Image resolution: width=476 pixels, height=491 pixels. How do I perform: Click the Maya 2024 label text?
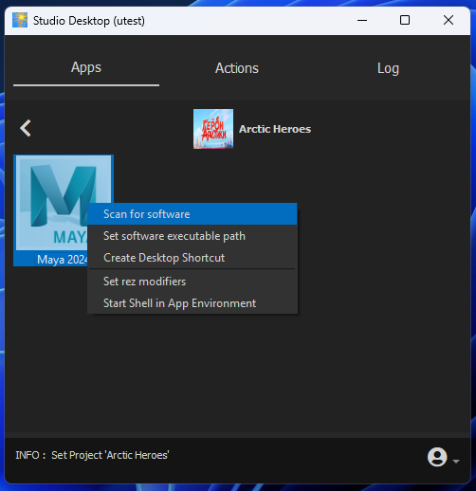[x=62, y=260]
